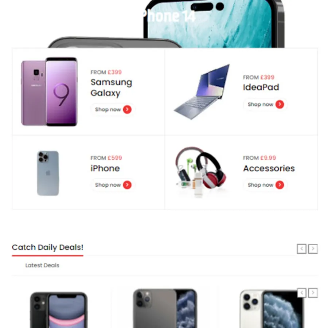
Task: Open the Samsung Galaxy title link
Action: click(111, 87)
